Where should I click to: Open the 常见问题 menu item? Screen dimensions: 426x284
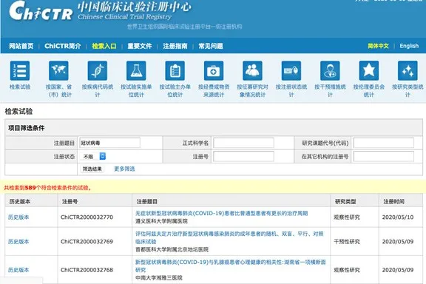[211, 46]
